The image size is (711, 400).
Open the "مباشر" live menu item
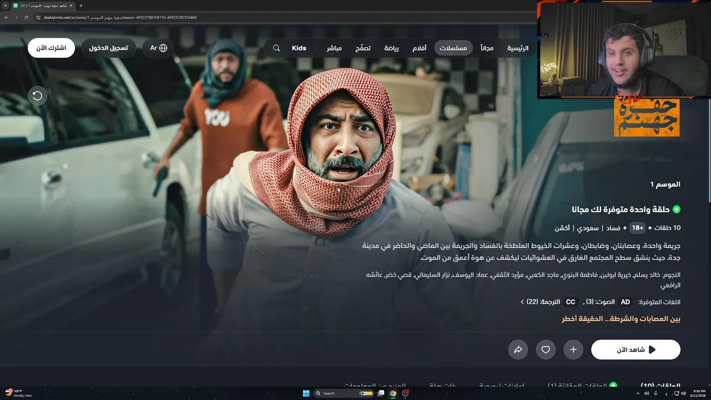pyautogui.click(x=334, y=48)
